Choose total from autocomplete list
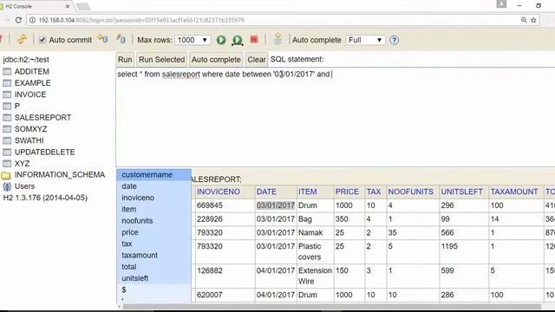 tap(153, 267)
